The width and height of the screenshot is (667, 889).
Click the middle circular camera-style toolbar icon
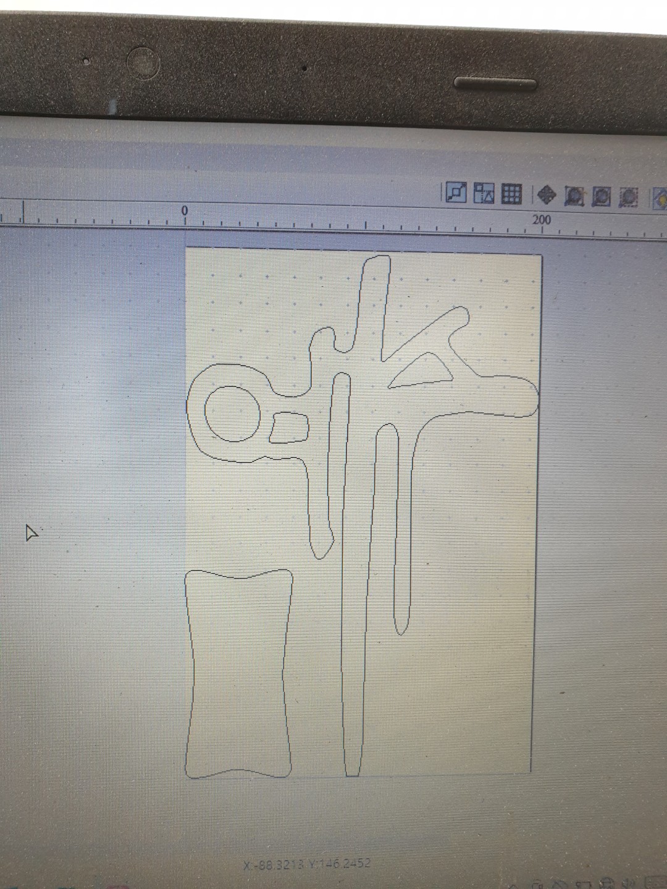tap(601, 196)
